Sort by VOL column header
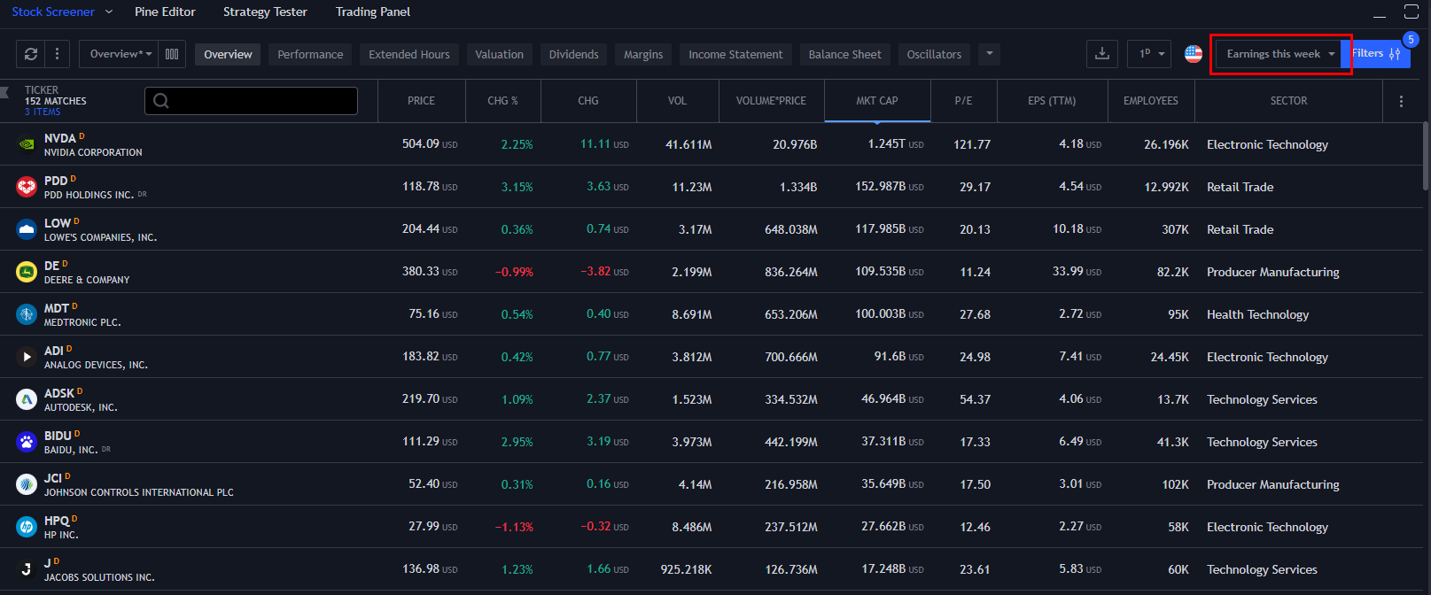 pyautogui.click(x=677, y=101)
